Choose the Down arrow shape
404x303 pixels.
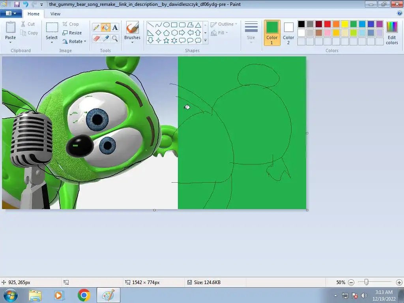[151, 41]
